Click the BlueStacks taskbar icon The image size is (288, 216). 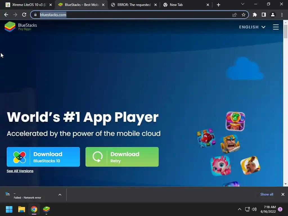point(46,209)
